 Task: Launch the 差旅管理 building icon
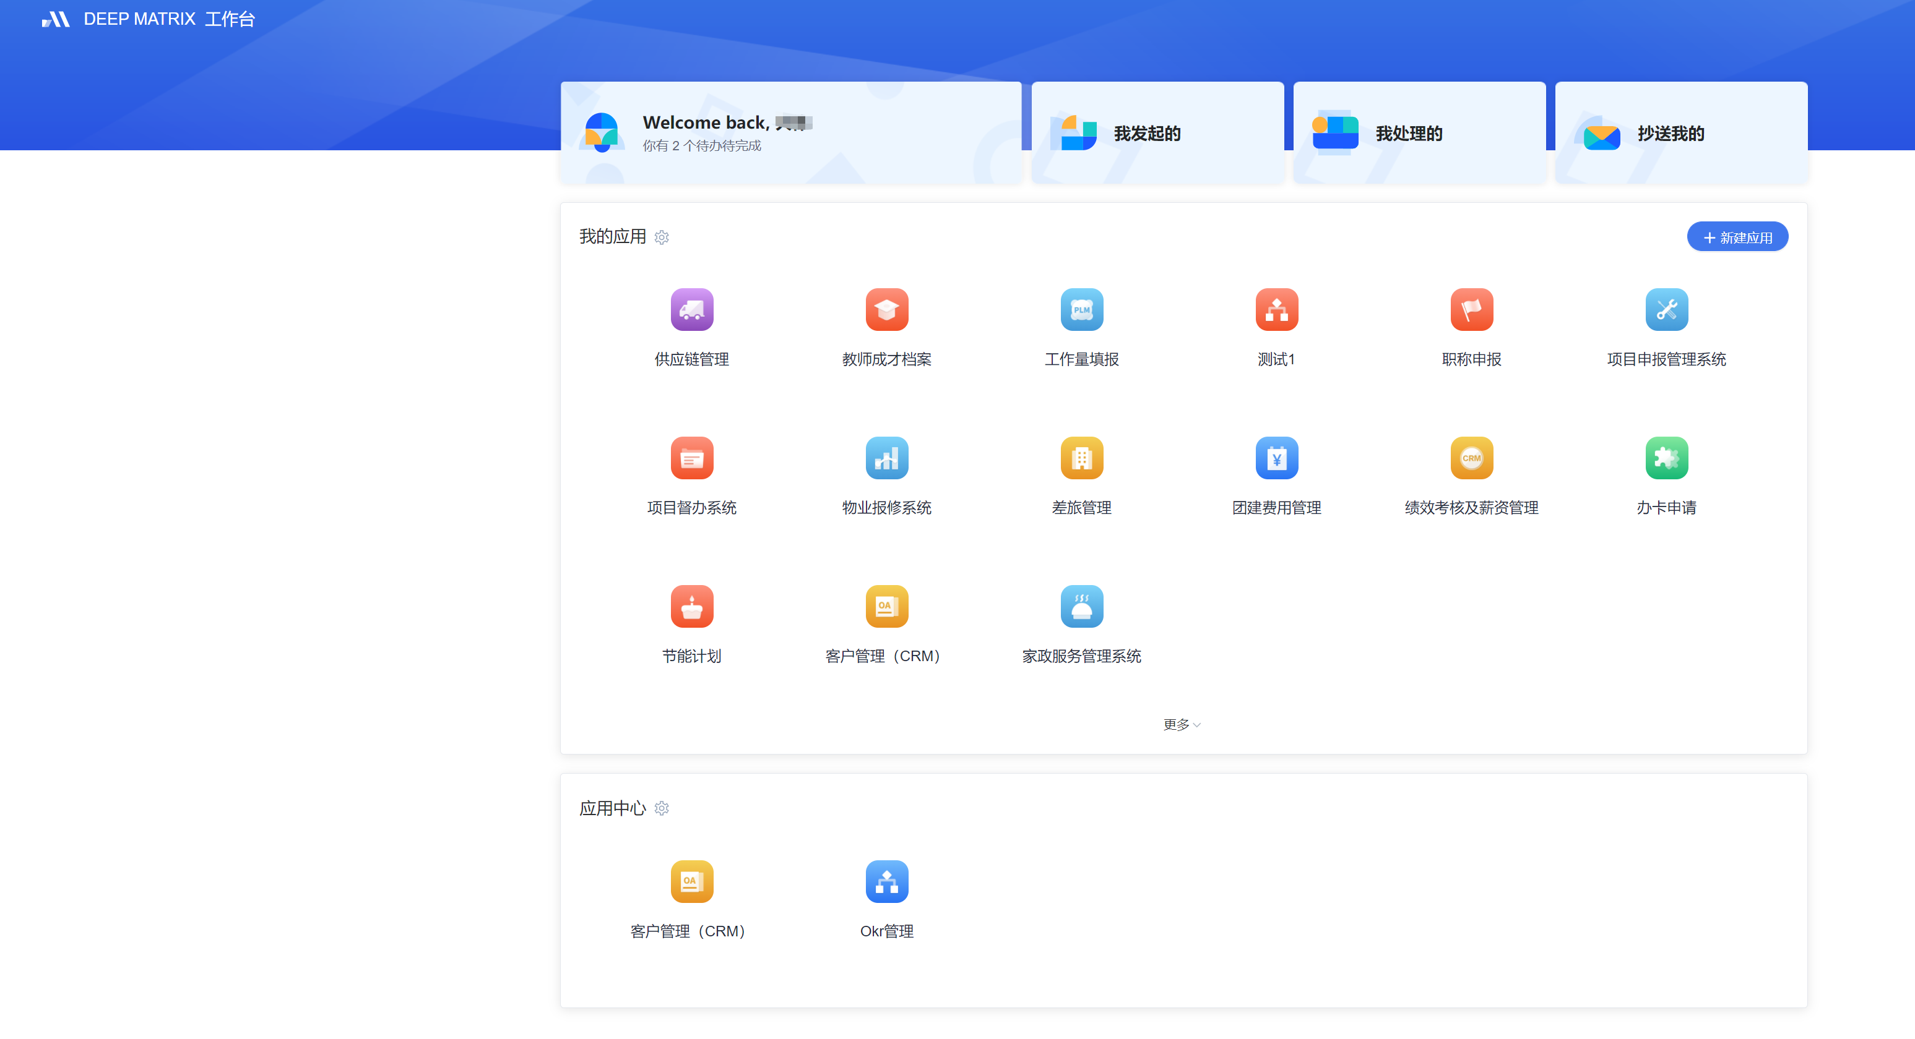(x=1081, y=458)
